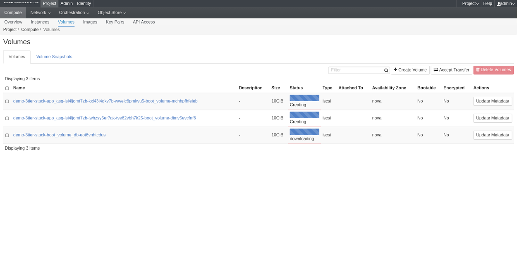
Task: Switch to the Volume Snapshots tab
Action: tap(54, 57)
